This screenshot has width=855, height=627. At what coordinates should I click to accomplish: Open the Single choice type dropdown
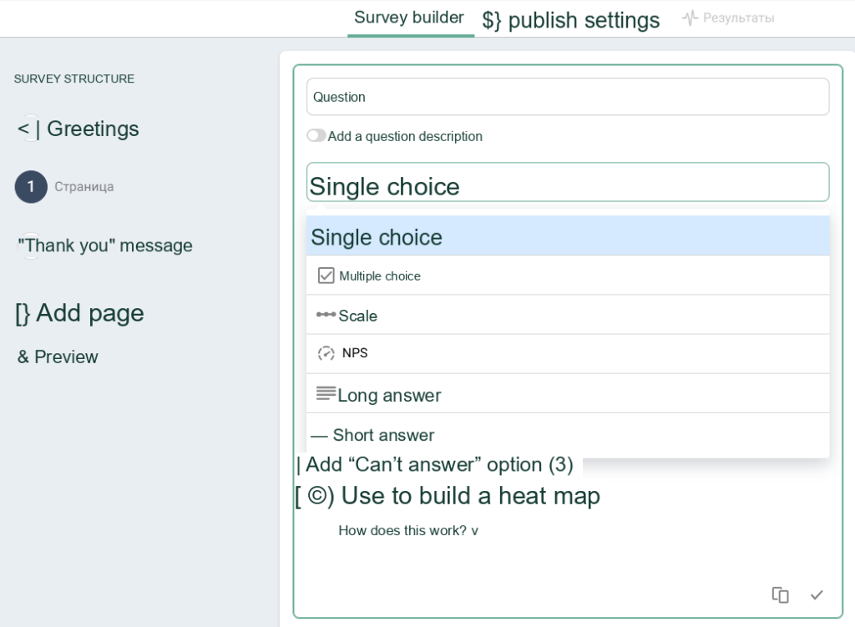(x=568, y=182)
